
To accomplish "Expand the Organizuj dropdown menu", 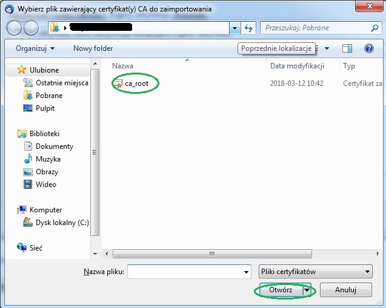I will point(35,48).
